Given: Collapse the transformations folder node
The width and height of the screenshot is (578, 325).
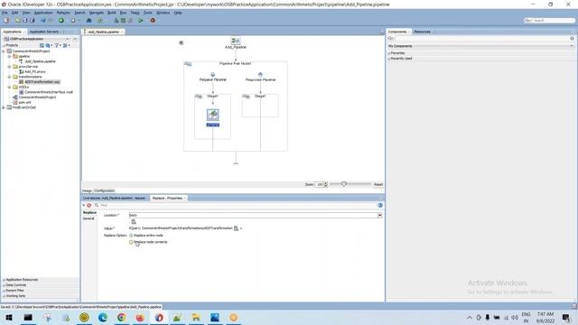Looking at the screenshot, I should click(10, 77).
